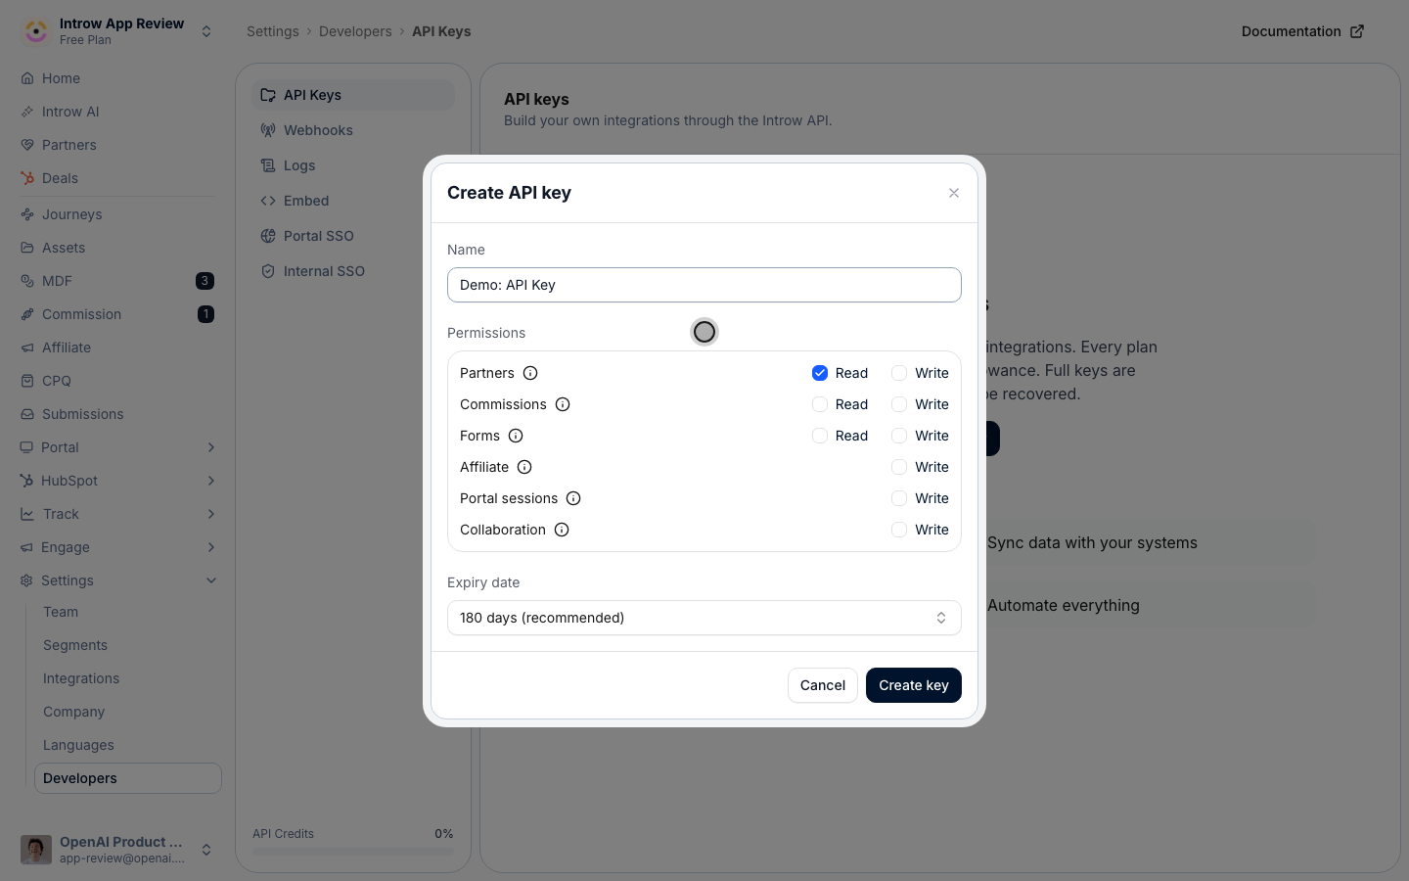The width and height of the screenshot is (1409, 881).
Task: Click the Introw AI sparkle icon
Action: click(27, 112)
